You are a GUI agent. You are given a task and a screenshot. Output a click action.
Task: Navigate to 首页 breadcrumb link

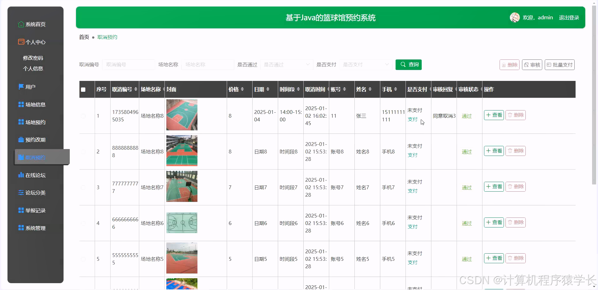coord(83,37)
